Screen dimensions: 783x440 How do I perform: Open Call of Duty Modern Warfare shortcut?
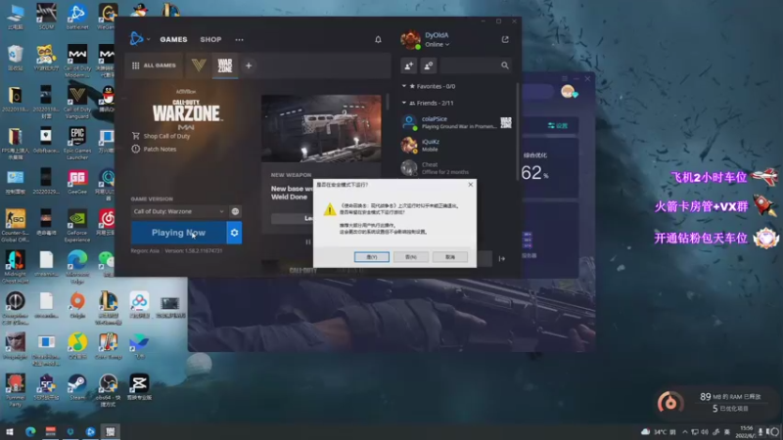click(77, 61)
